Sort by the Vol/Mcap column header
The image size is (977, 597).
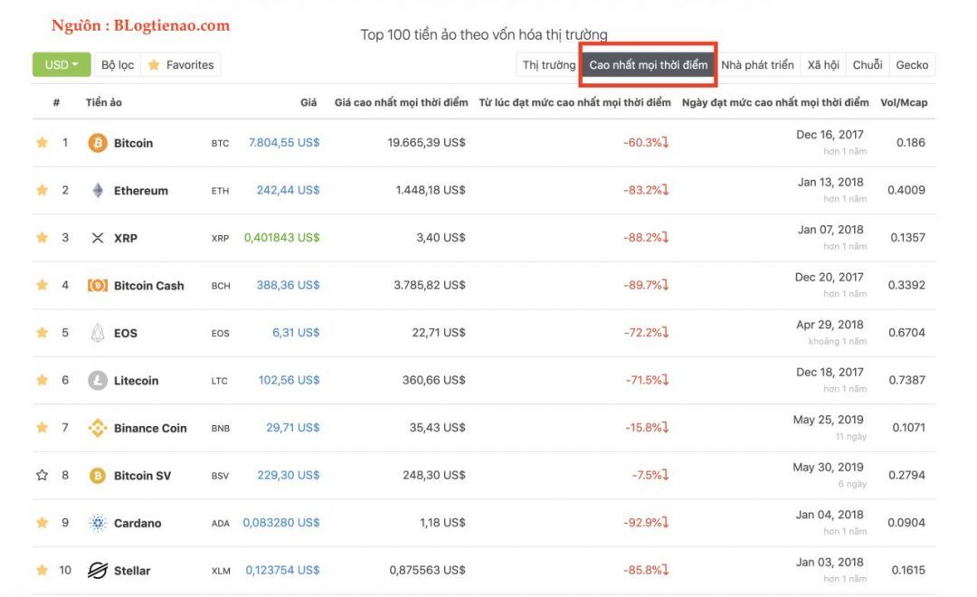click(904, 102)
